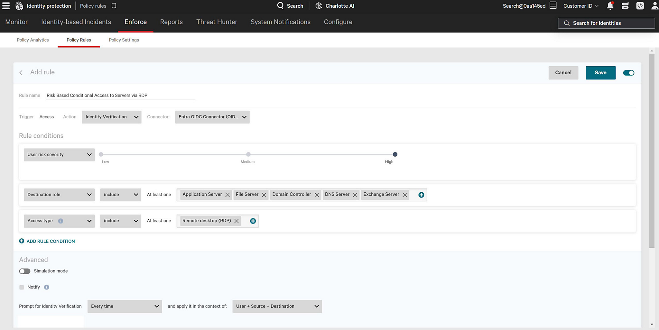
Task: Click the Identity protection fingerprint icon
Action: click(19, 5)
